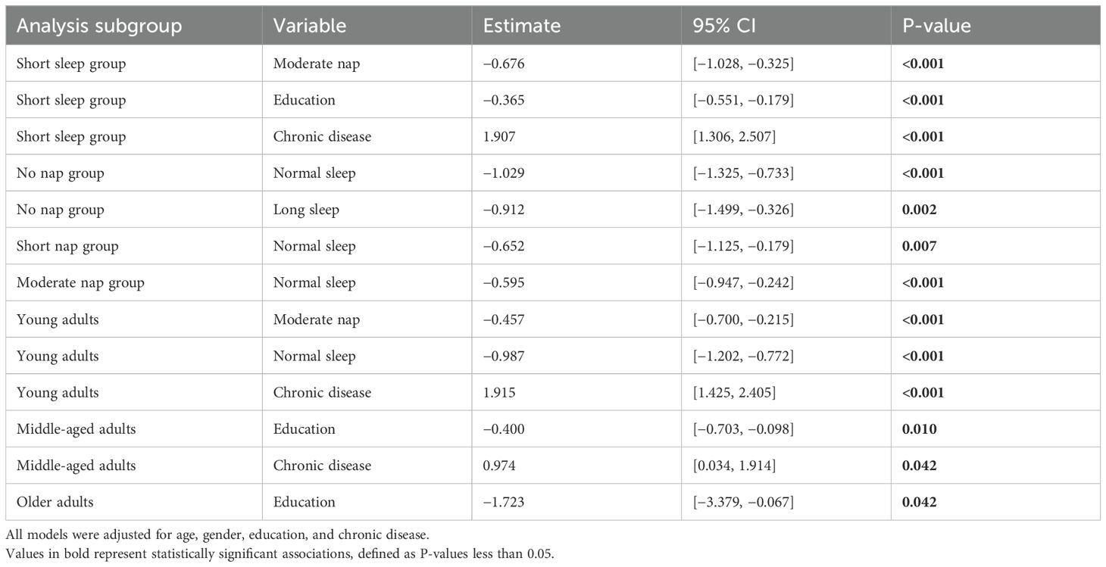The height and width of the screenshot is (567, 1106).
Task: Click the Analysis subgroup column header
Action: (99, 26)
